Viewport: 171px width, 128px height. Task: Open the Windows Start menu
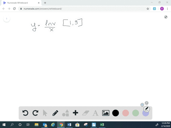[x=4, y=125]
